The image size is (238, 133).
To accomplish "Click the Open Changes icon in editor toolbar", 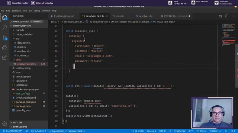I will (x=221, y=16).
